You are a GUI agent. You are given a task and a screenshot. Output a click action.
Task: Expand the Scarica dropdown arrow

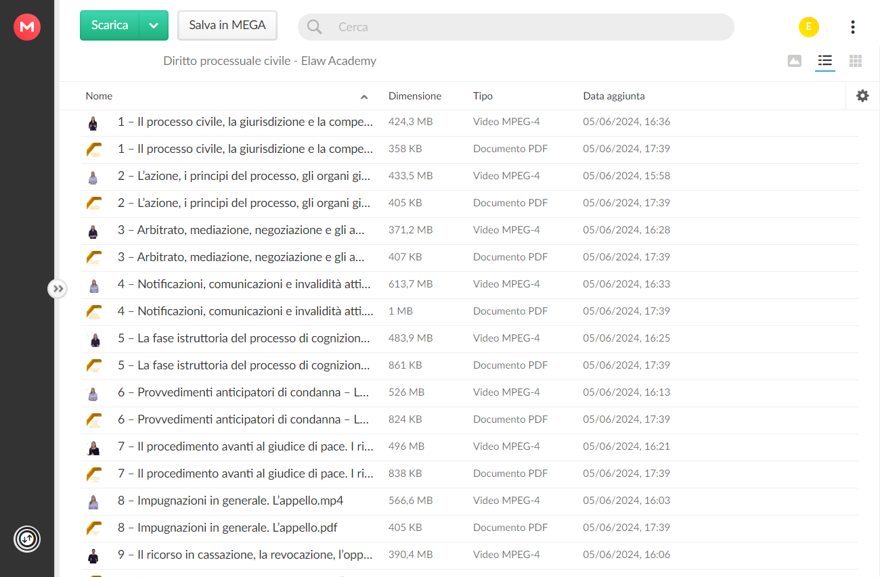[x=154, y=26]
